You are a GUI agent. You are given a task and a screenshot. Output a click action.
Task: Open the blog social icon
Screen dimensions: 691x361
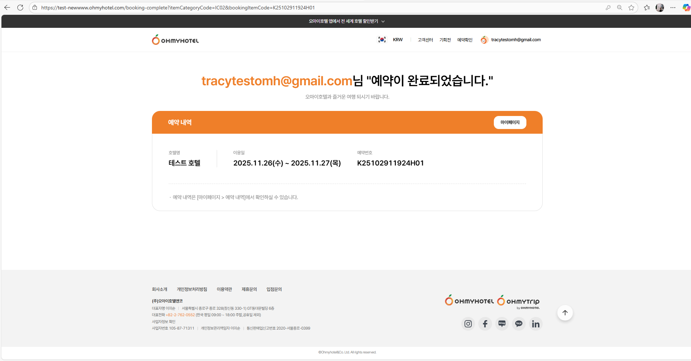pos(502,324)
